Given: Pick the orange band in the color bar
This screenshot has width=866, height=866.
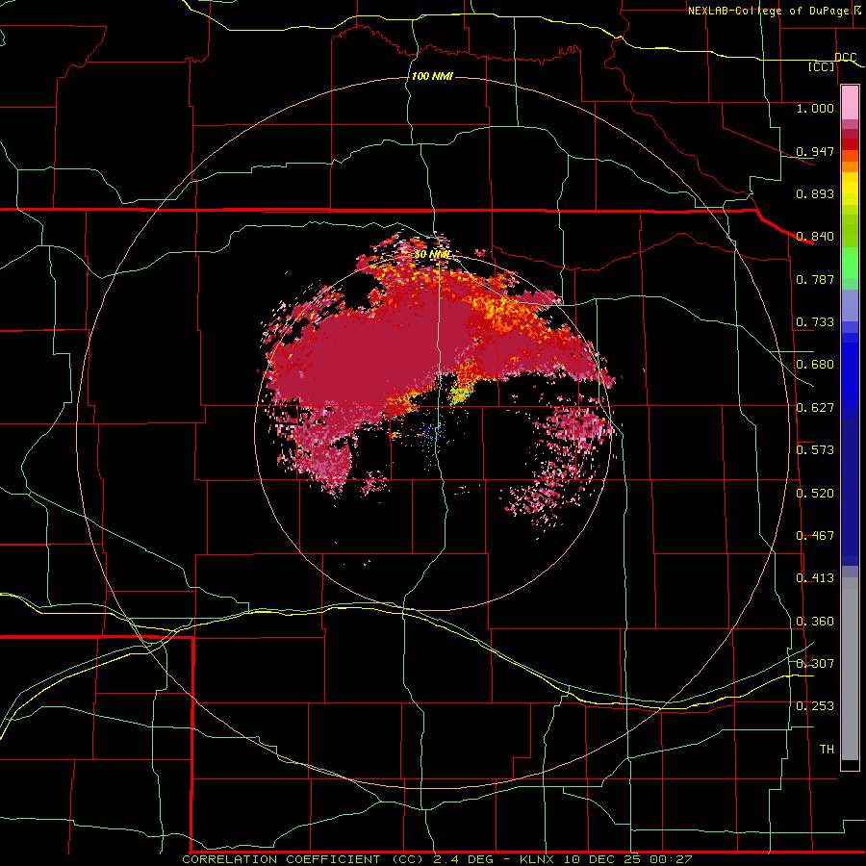Looking at the screenshot, I should (850, 166).
